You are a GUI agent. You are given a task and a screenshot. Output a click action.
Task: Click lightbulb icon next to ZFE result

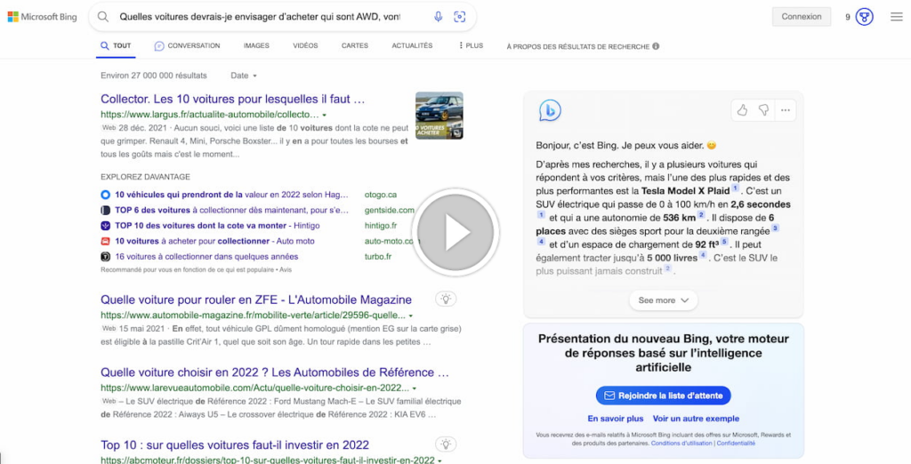coord(446,299)
